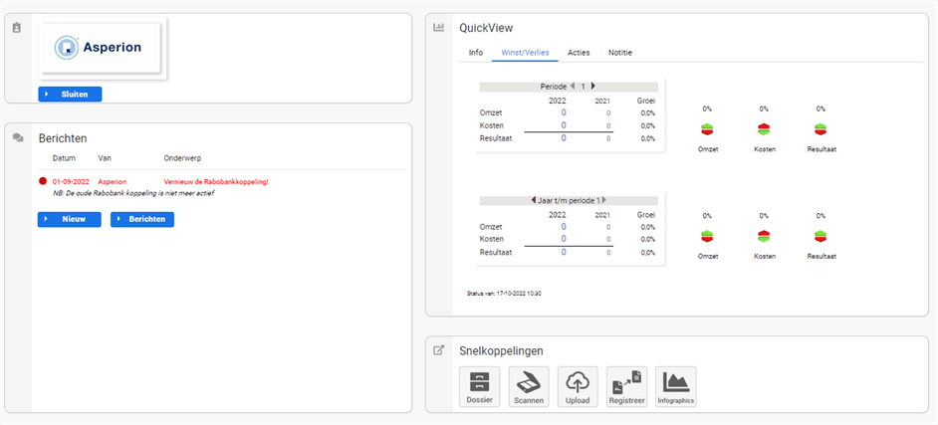938x425 pixels.
Task: Click the external link icon beside Snelkoppelingen
Action: [x=438, y=350]
